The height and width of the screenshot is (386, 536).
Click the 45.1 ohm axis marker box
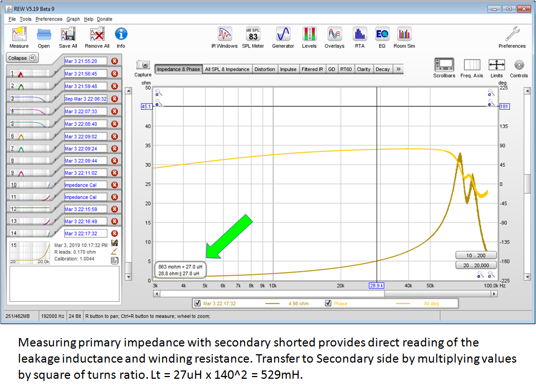pyautogui.click(x=147, y=106)
